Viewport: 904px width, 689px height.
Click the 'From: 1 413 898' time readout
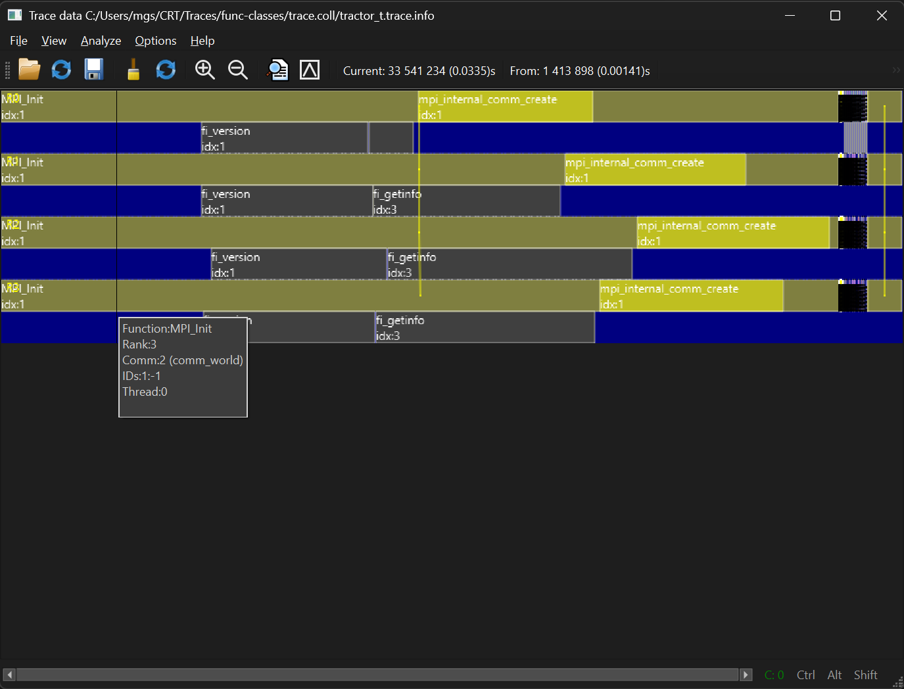tap(580, 71)
